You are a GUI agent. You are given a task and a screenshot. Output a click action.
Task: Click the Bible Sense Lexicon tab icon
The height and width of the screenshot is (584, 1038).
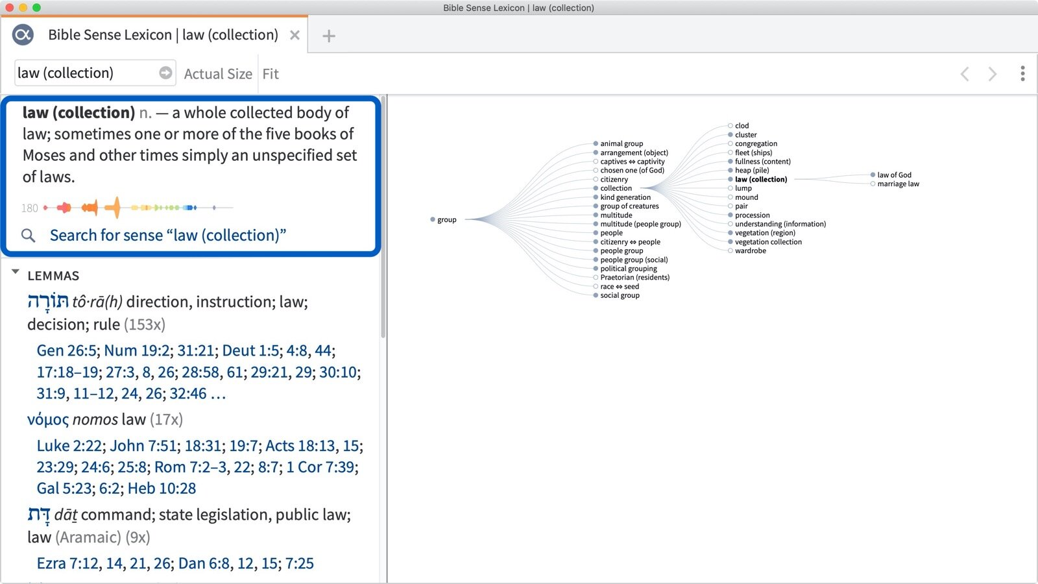coord(23,34)
